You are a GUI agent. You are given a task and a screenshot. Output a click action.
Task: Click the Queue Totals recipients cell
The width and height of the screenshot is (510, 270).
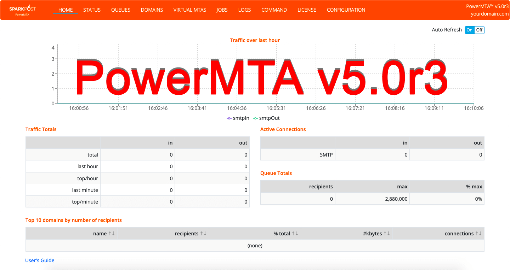pyautogui.click(x=297, y=199)
